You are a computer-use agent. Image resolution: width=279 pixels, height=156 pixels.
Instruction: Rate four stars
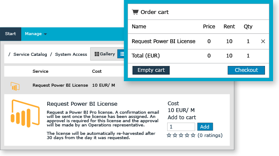click(x=187, y=135)
